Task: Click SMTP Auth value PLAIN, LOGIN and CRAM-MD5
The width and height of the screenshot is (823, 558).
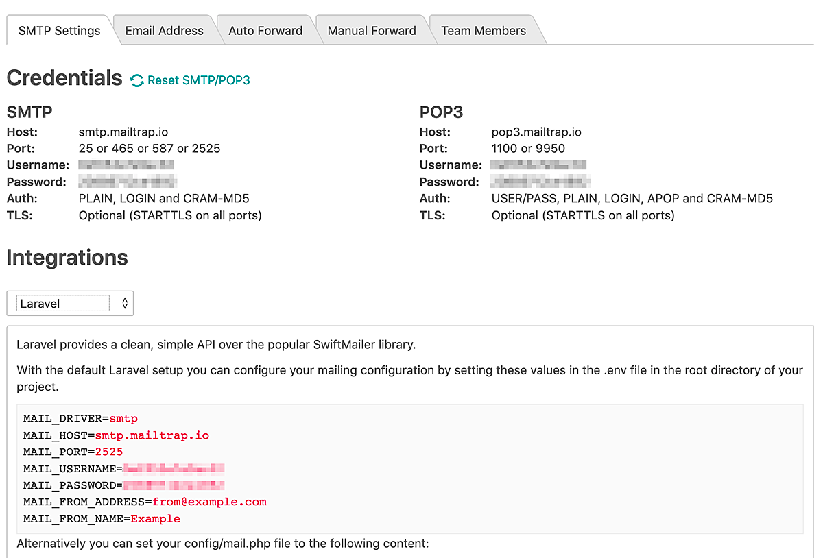Action: coord(164,199)
